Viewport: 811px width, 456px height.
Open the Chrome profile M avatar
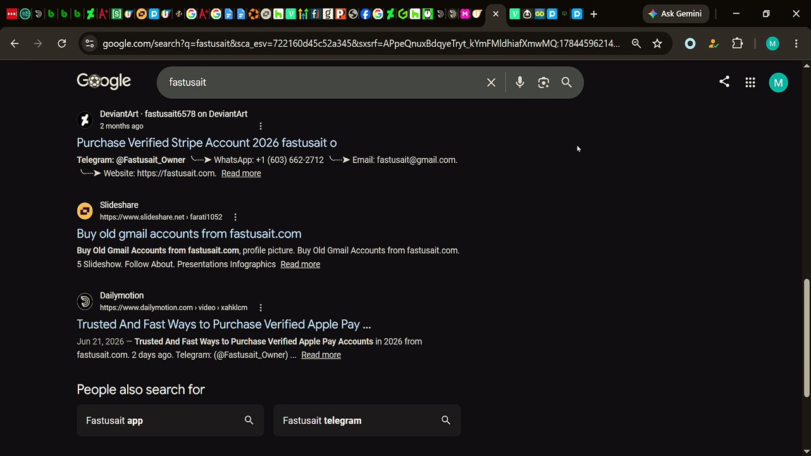tap(772, 44)
